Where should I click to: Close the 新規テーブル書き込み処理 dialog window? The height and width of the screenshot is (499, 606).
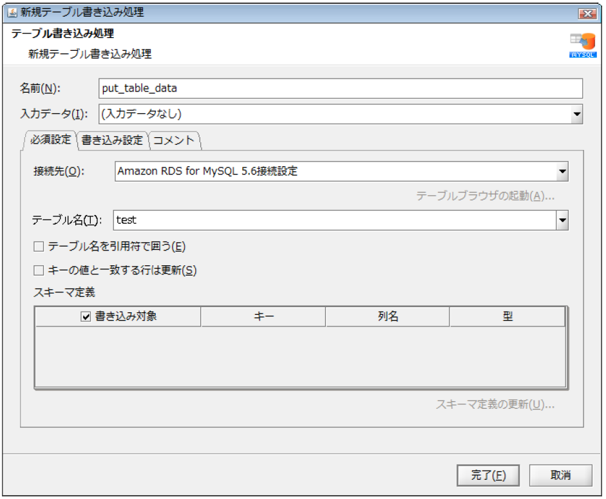[x=586, y=13]
